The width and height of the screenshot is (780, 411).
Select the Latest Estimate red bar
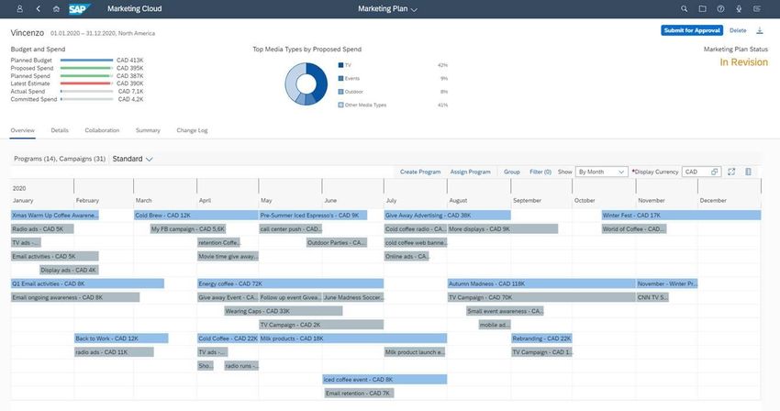[85, 83]
